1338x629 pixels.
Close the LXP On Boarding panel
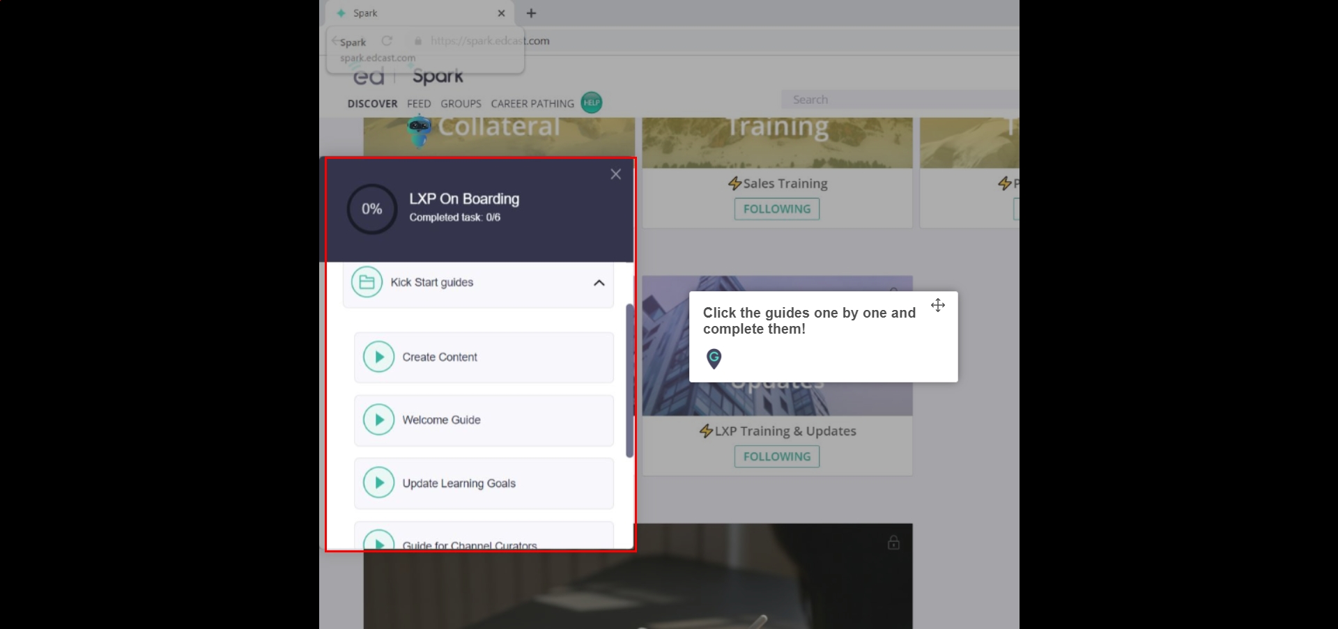point(615,174)
